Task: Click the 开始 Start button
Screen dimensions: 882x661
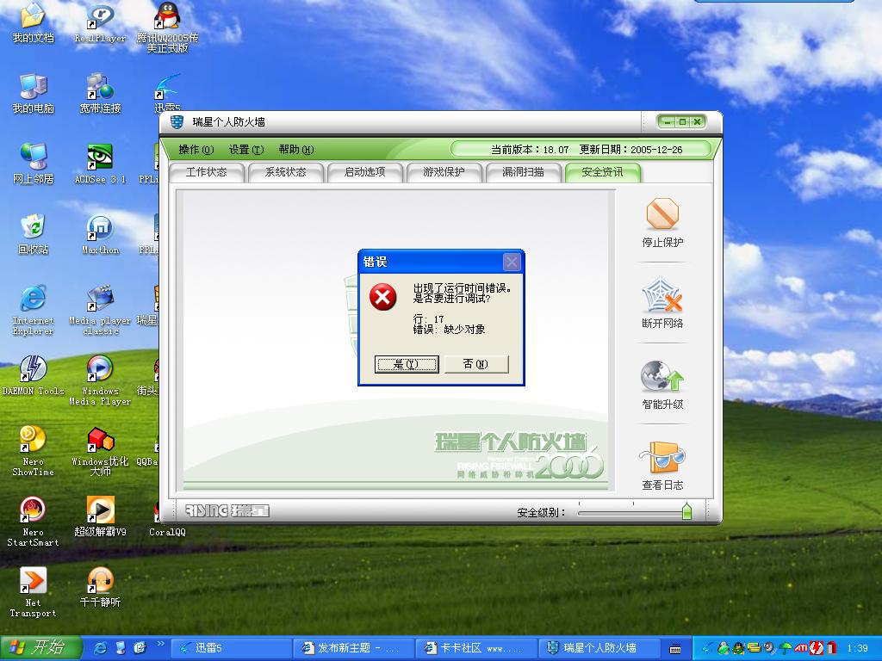Action: pos(41,648)
